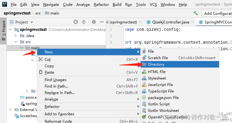Screen dimensions: 232x123
Task: Click the Collapse All icon in Project panel
Action: point(84,22)
